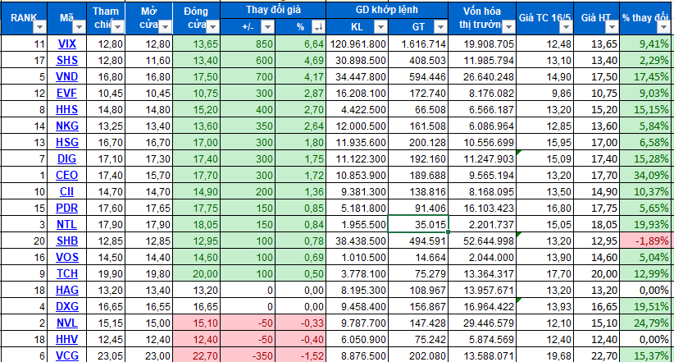Open the GT column filter dropdown

[440, 27]
